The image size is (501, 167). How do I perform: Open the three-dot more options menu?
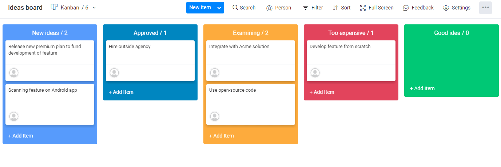click(x=485, y=8)
